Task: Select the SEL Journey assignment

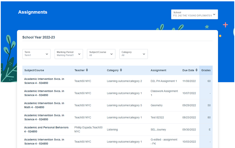Action: (x=158, y=130)
